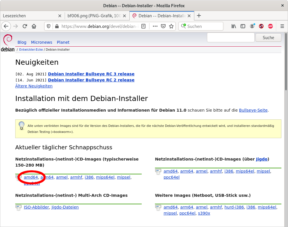Viewport: 288px width, 227px height.
Task: Bookmark this page with star
Action: (x=171, y=26)
